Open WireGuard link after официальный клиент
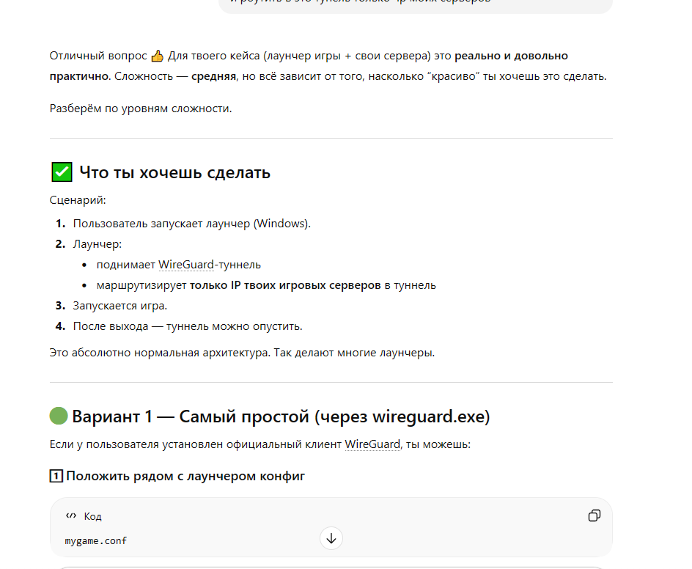The height and width of the screenshot is (569, 692). (372, 444)
